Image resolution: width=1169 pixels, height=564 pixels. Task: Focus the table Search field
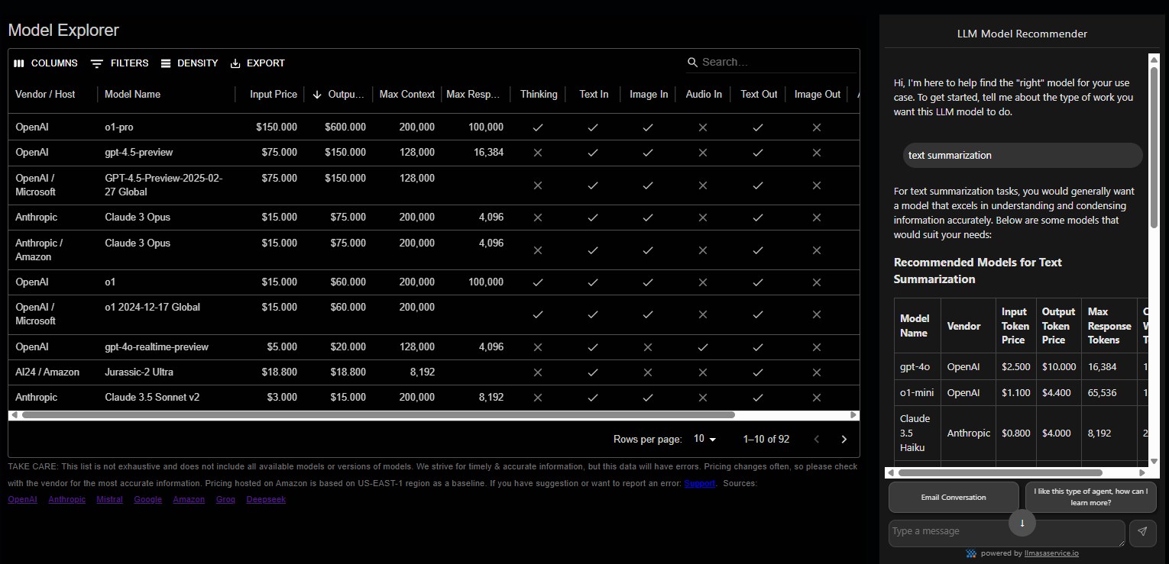click(777, 62)
